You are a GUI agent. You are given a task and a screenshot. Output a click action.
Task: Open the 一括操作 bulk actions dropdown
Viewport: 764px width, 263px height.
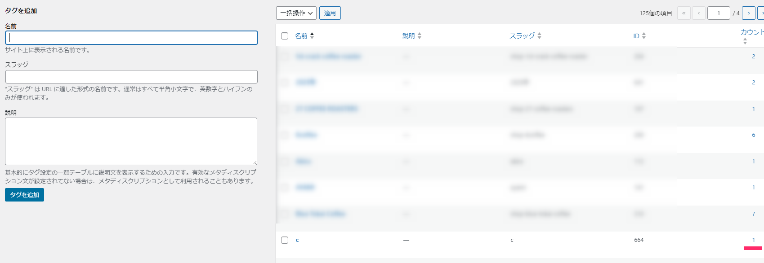pos(296,13)
